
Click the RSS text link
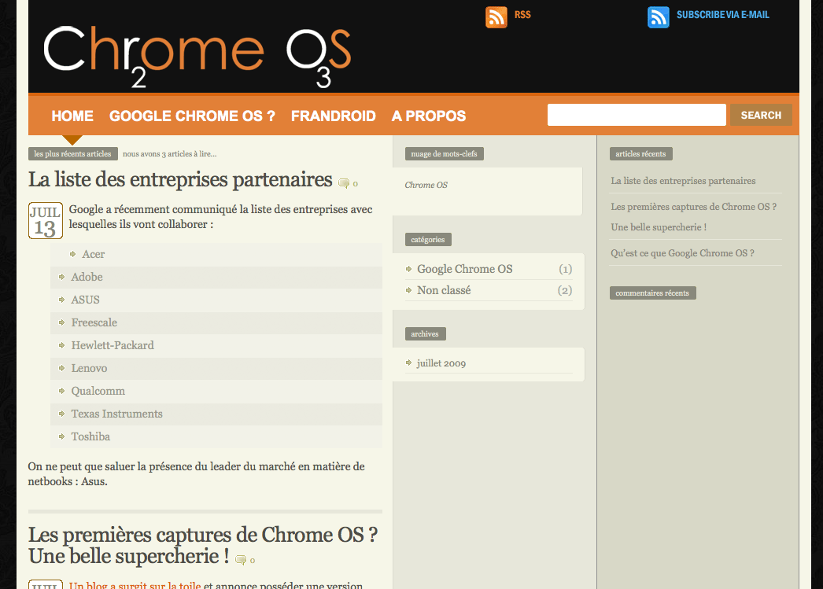[x=522, y=15]
